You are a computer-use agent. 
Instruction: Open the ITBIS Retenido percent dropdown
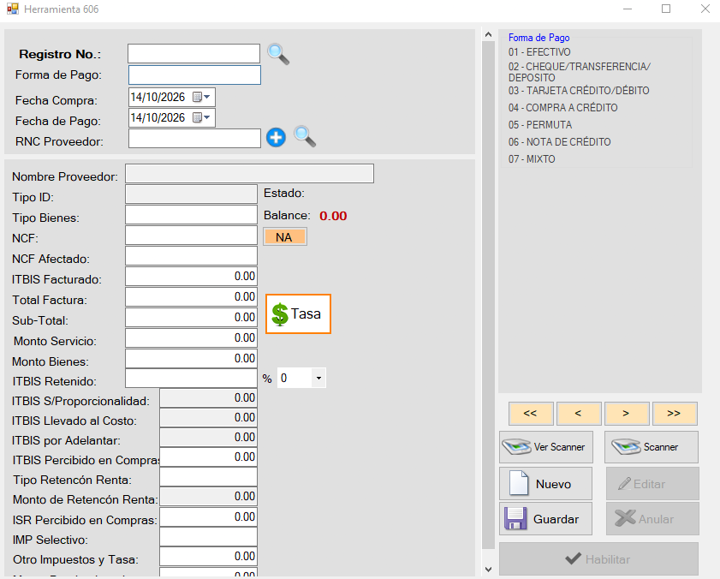pos(318,379)
